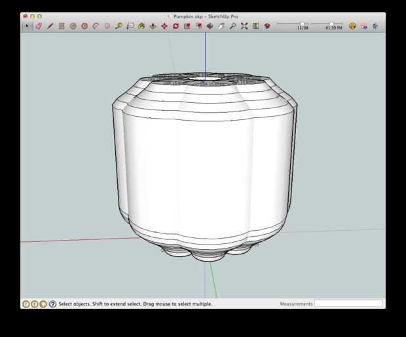Click the third circular status bar icon

43,304
